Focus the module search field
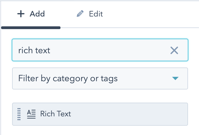Image resolution: width=199 pixels, height=135 pixels. tap(100, 50)
